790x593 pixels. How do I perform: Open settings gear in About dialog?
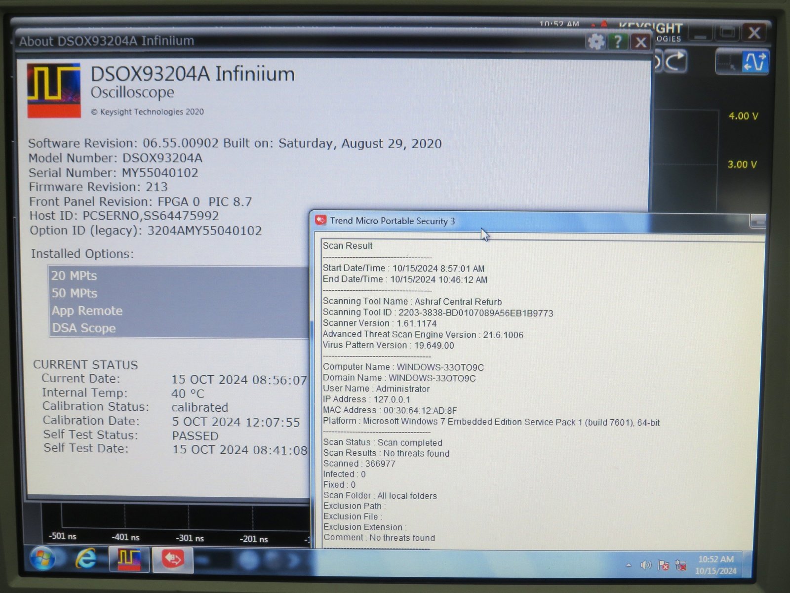pyautogui.click(x=596, y=41)
